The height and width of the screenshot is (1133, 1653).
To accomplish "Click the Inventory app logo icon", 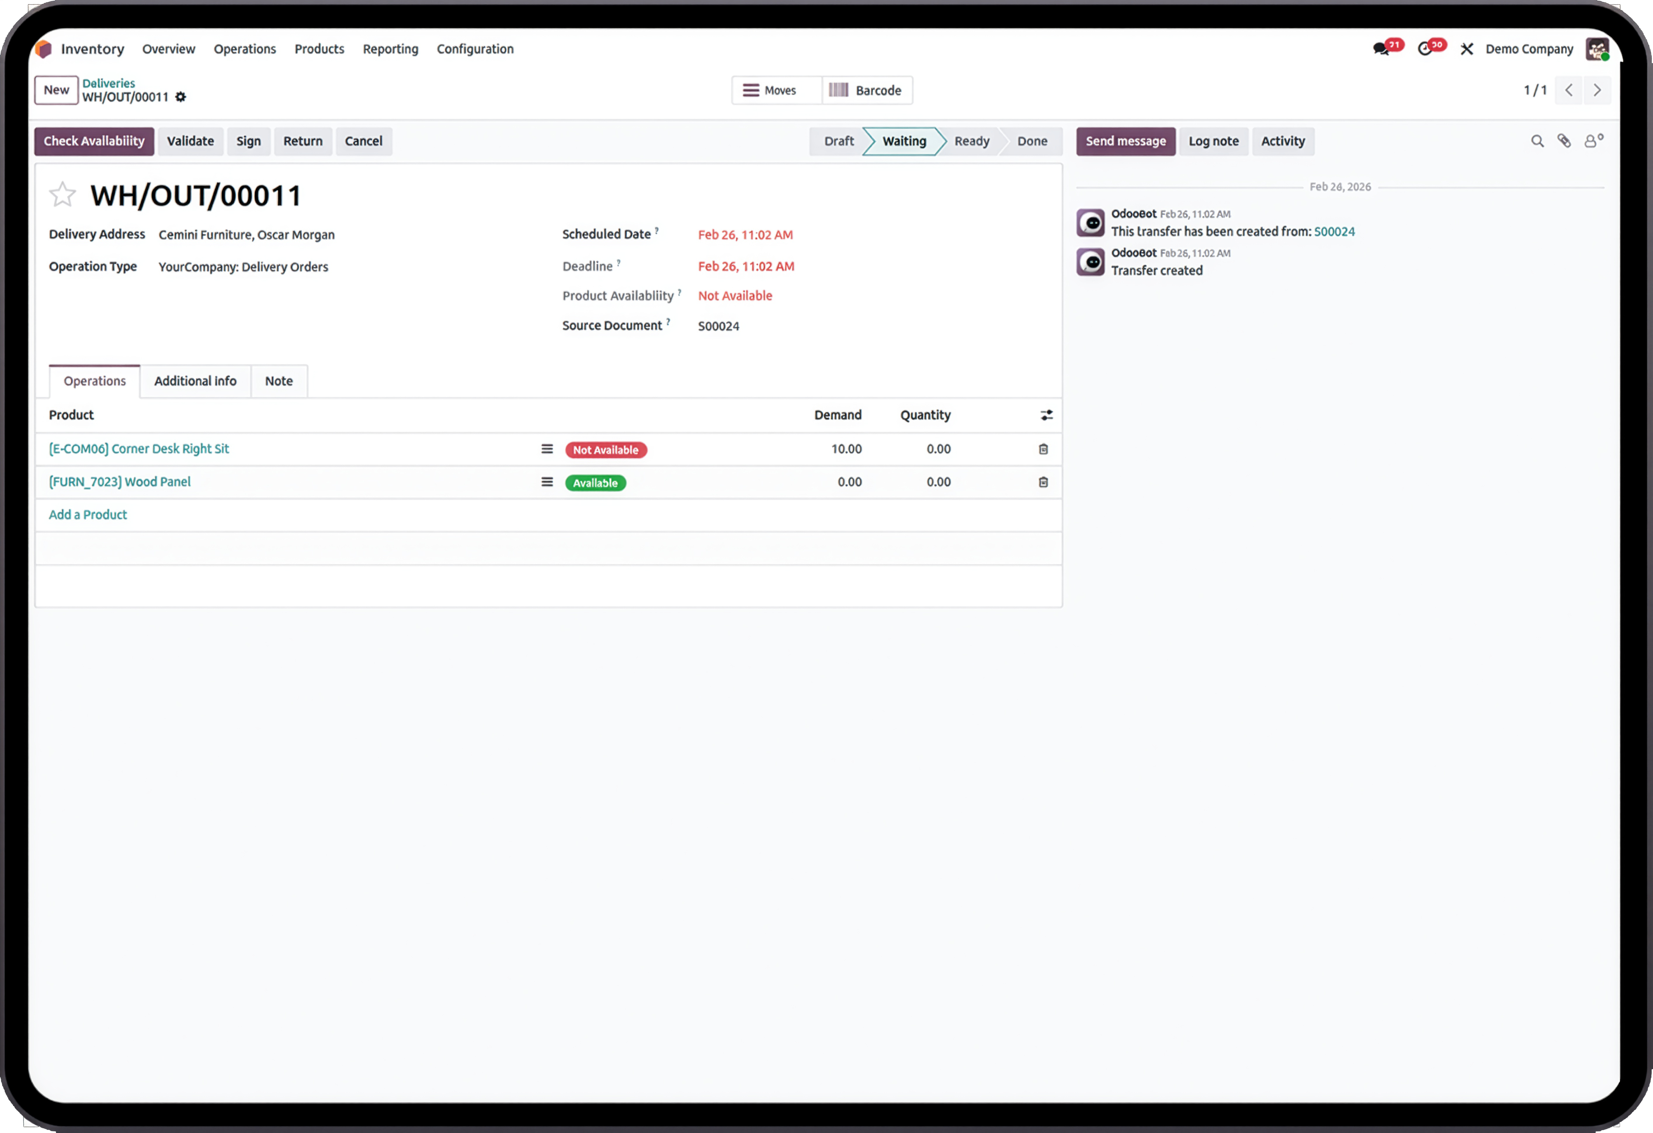I will coord(44,49).
